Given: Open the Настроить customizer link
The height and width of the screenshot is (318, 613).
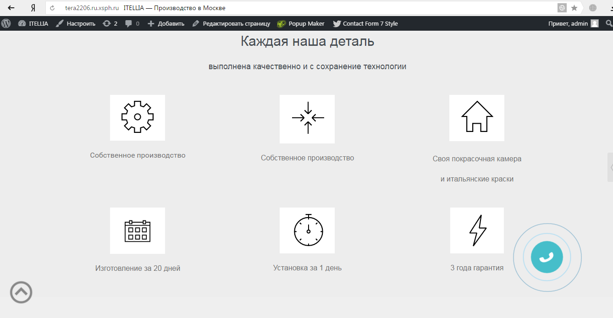Looking at the screenshot, I should tap(75, 23).
